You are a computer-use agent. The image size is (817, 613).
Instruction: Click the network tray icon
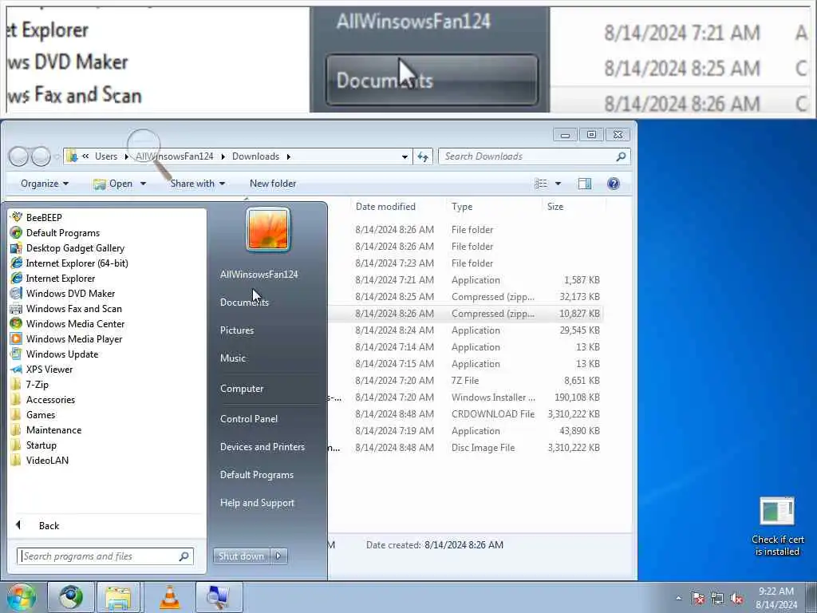click(x=717, y=598)
